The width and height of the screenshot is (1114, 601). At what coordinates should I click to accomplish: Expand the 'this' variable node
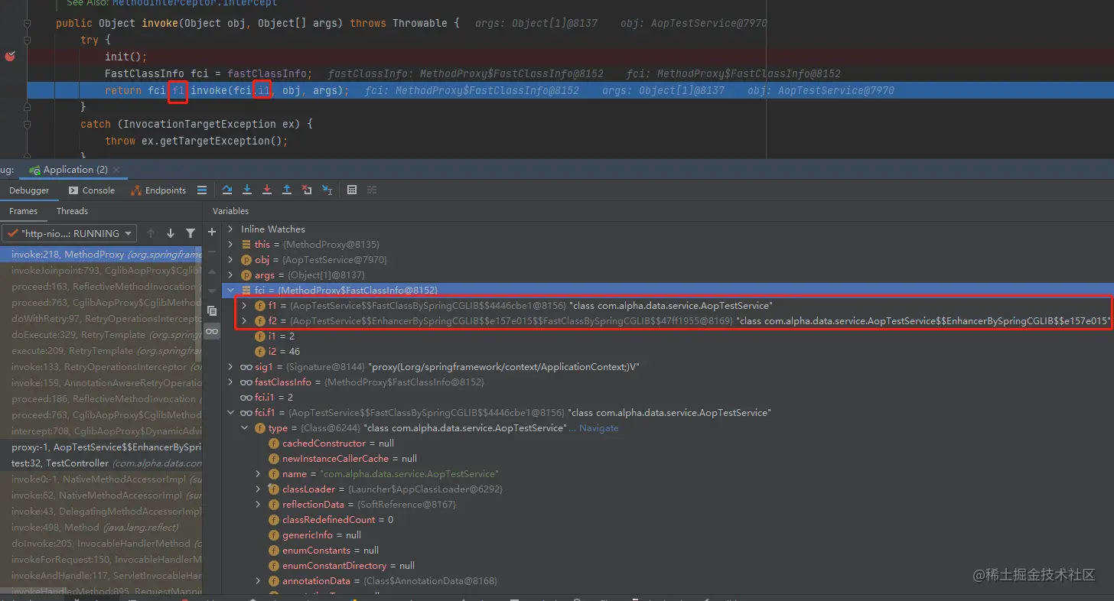pyautogui.click(x=231, y=245)
